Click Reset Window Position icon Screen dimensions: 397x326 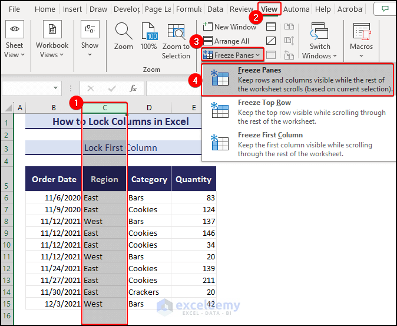point(289,55)
